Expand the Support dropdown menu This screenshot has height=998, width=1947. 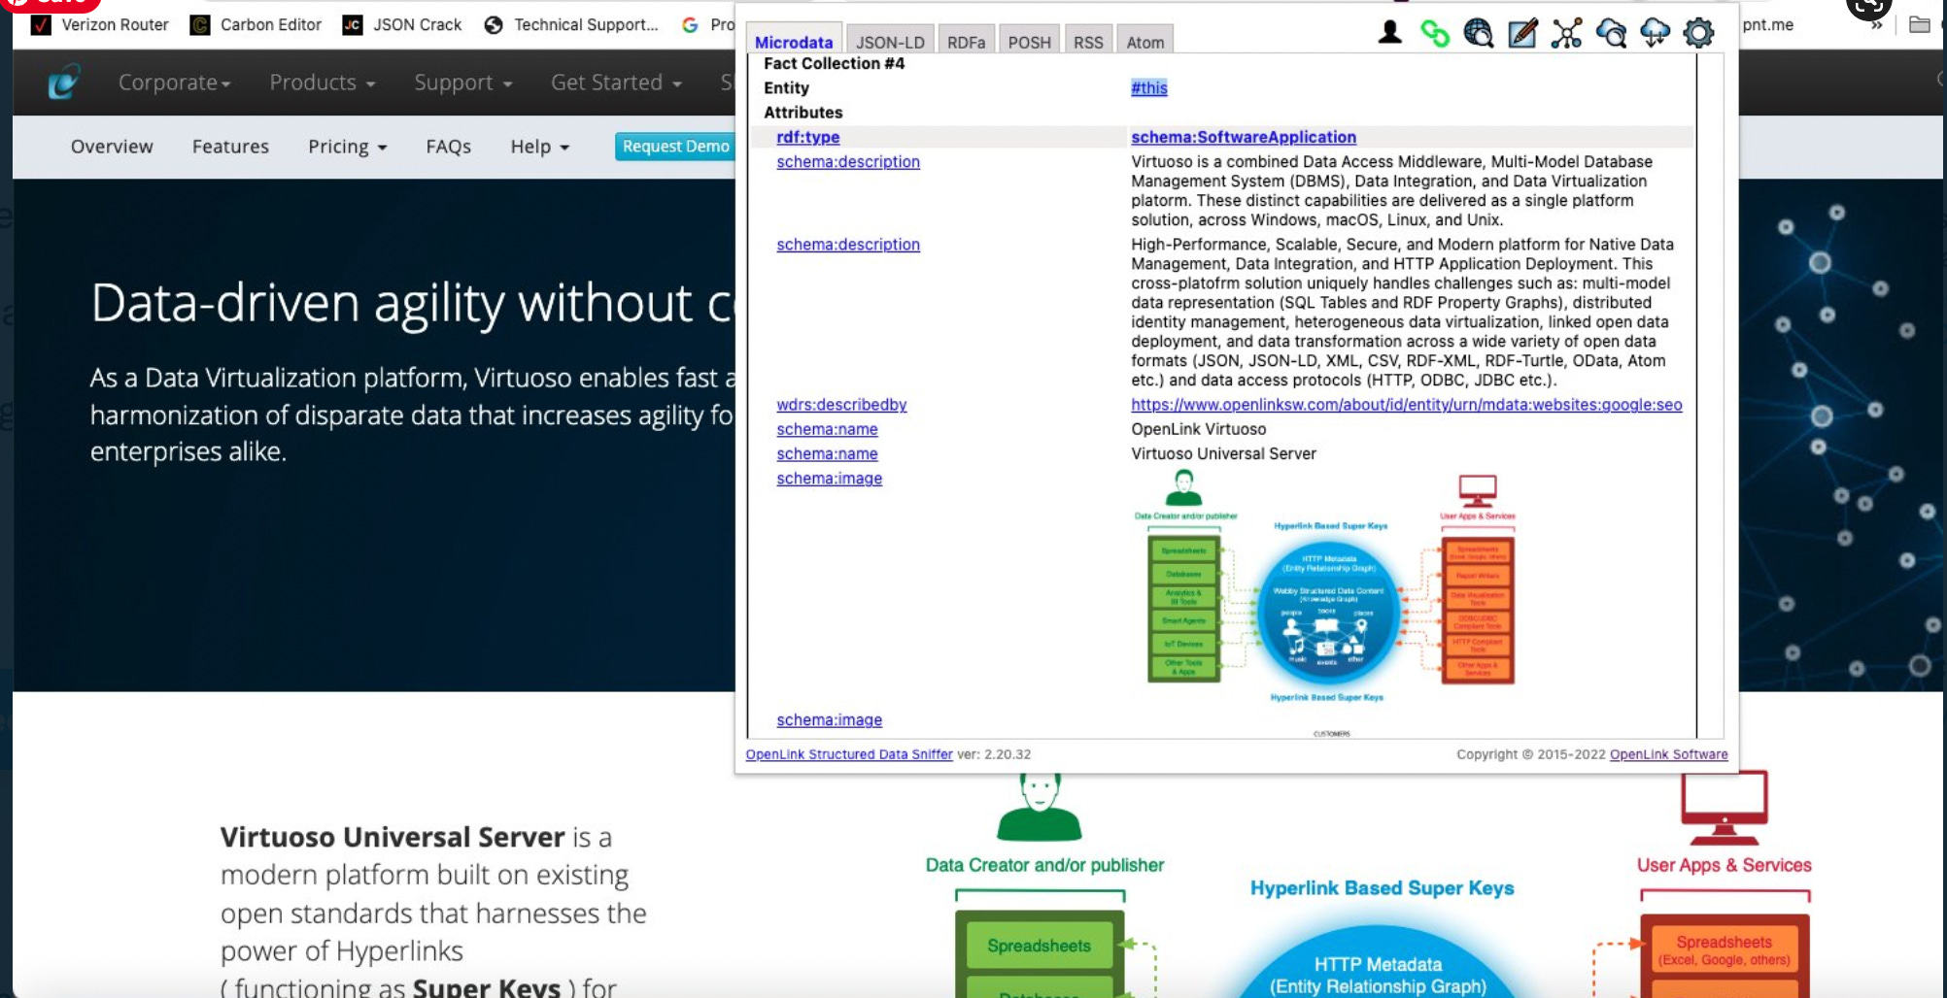(463, 83)
